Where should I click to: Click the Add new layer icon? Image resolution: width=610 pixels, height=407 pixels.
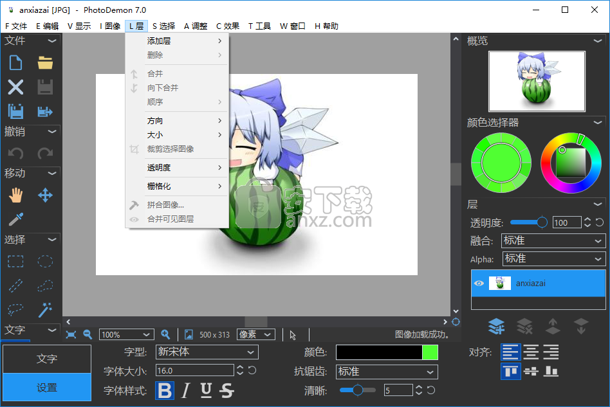(496, 326)
